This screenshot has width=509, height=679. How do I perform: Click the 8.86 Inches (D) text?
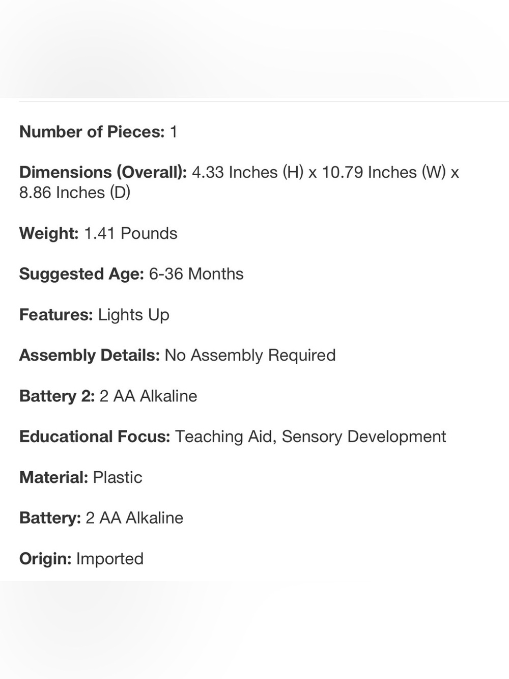(75, 193)
